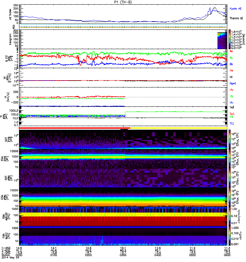The width and height of the screenshot is (246, 262).
Task: Click the plot title 'P1 (TH-B)'
Action: click(123, 2)
